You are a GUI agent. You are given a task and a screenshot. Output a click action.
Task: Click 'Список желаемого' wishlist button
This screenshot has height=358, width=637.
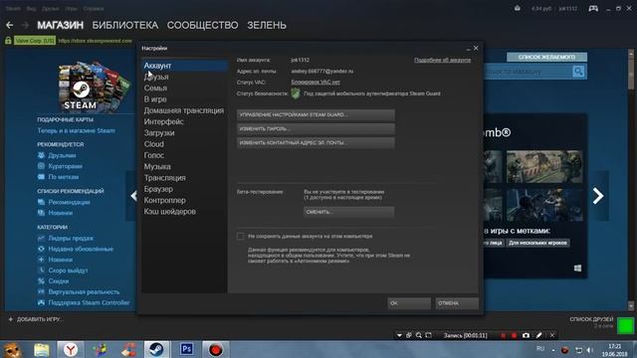coord(546,57)
